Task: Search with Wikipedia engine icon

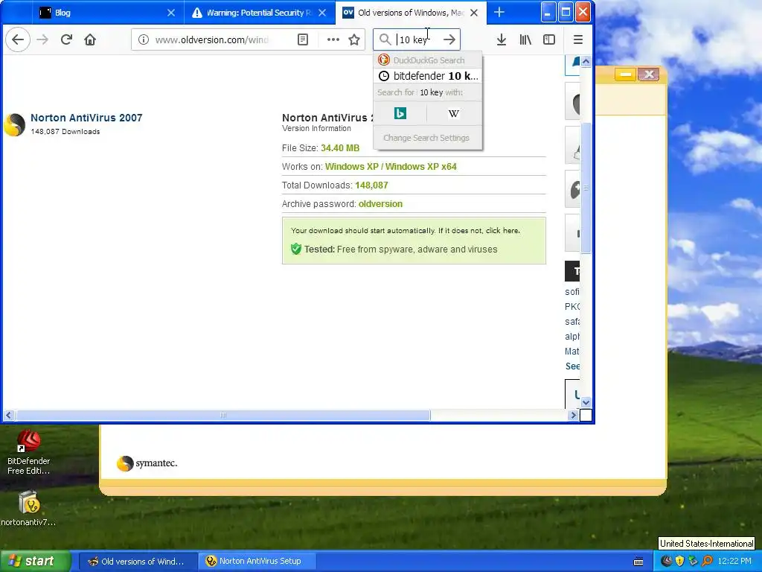Action: click(x=453, y=113)
